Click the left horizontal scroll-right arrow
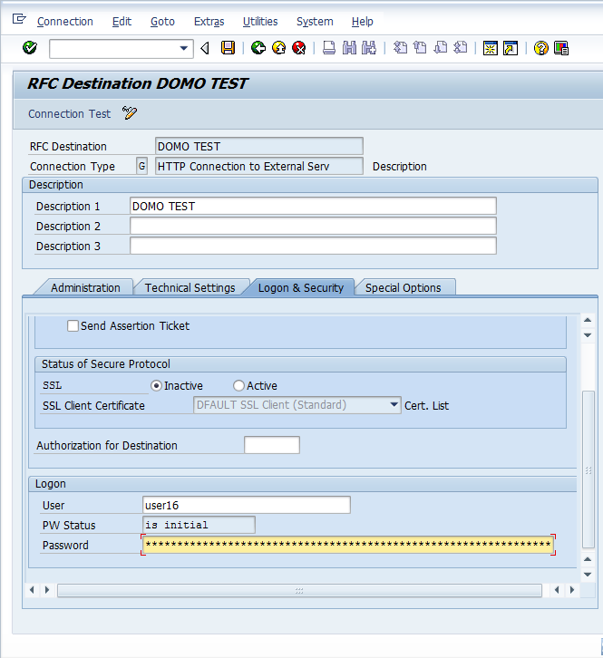603x658 pixels. point(47,590)
